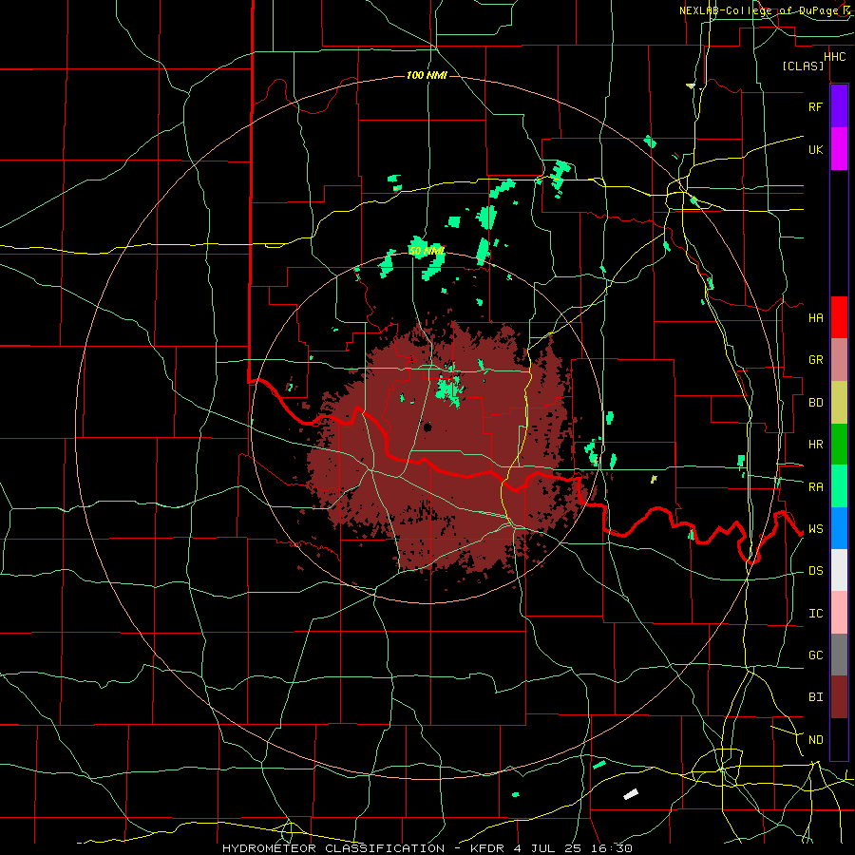Click the '100 NMI' range ring label
855x855 pixels.
coord(427,75)
